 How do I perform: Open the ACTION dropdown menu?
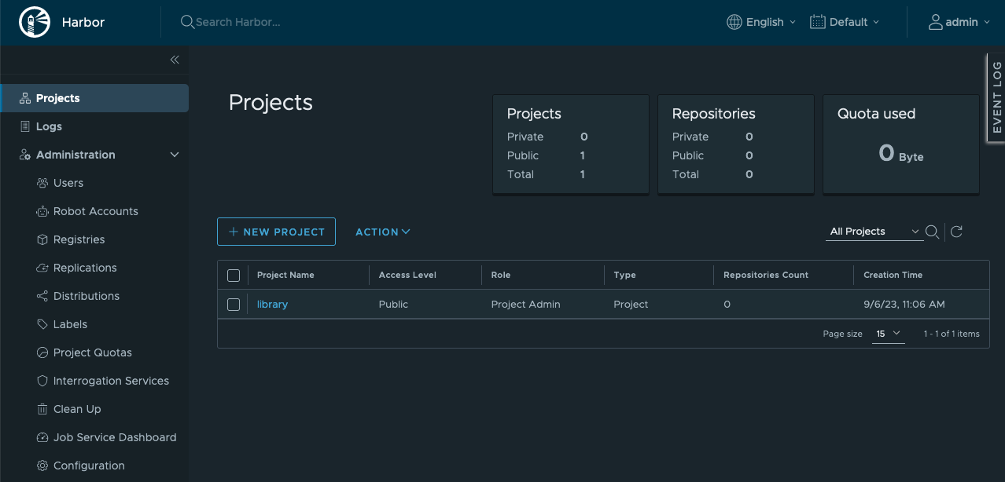click(x=383, y=232)
